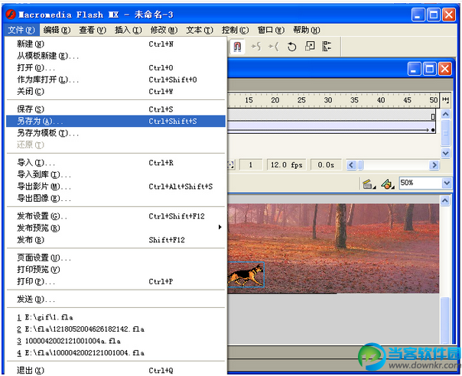Open recent file 4 E:\fla\1000042002121001004.fla
Screen dimensions: 462x376
click(x=115, y=353)
